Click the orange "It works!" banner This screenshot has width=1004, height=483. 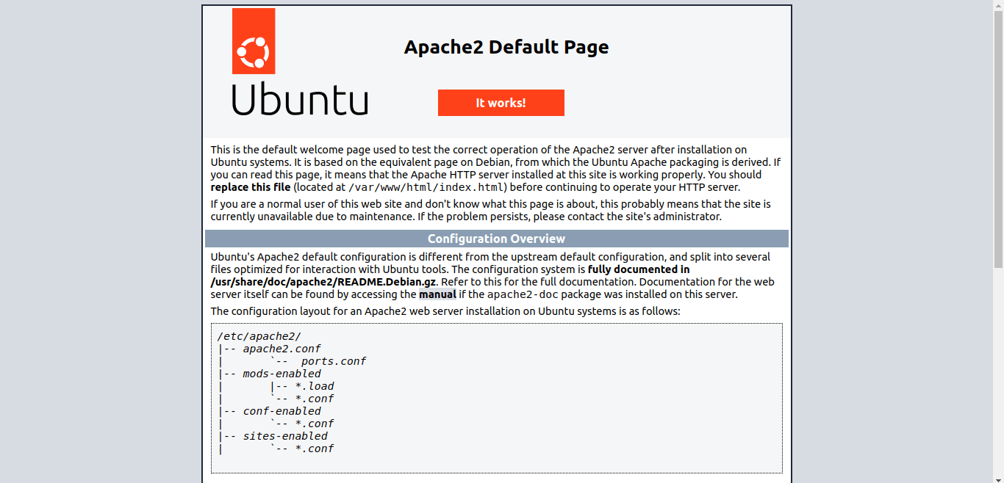501,103
